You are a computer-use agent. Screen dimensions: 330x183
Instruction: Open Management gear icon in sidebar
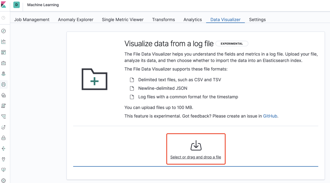pos(4,180)
